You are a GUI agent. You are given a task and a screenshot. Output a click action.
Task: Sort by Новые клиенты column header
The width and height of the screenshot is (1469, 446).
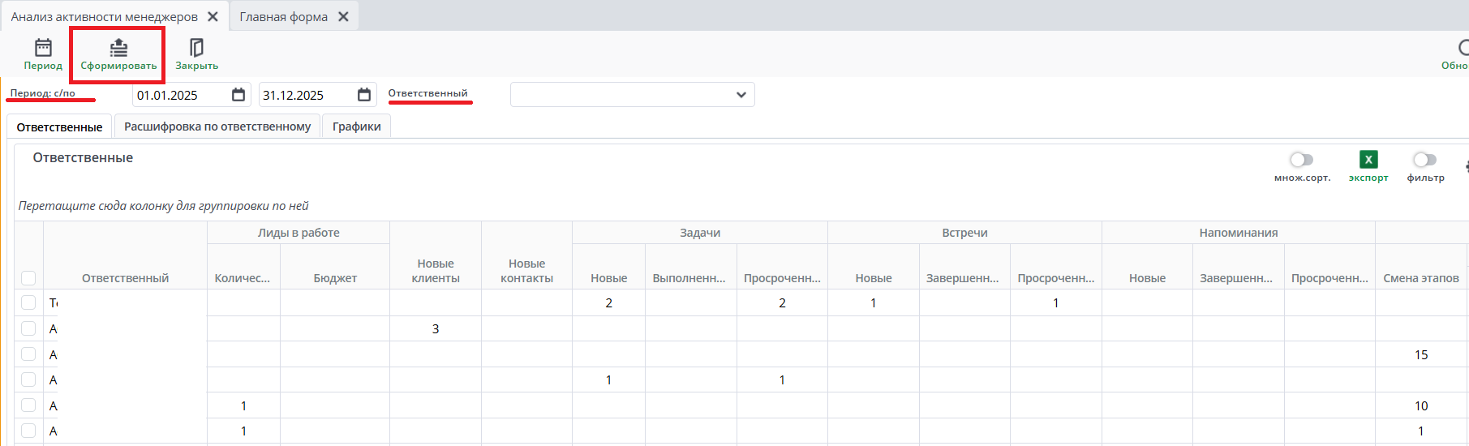tap(436, 271)
